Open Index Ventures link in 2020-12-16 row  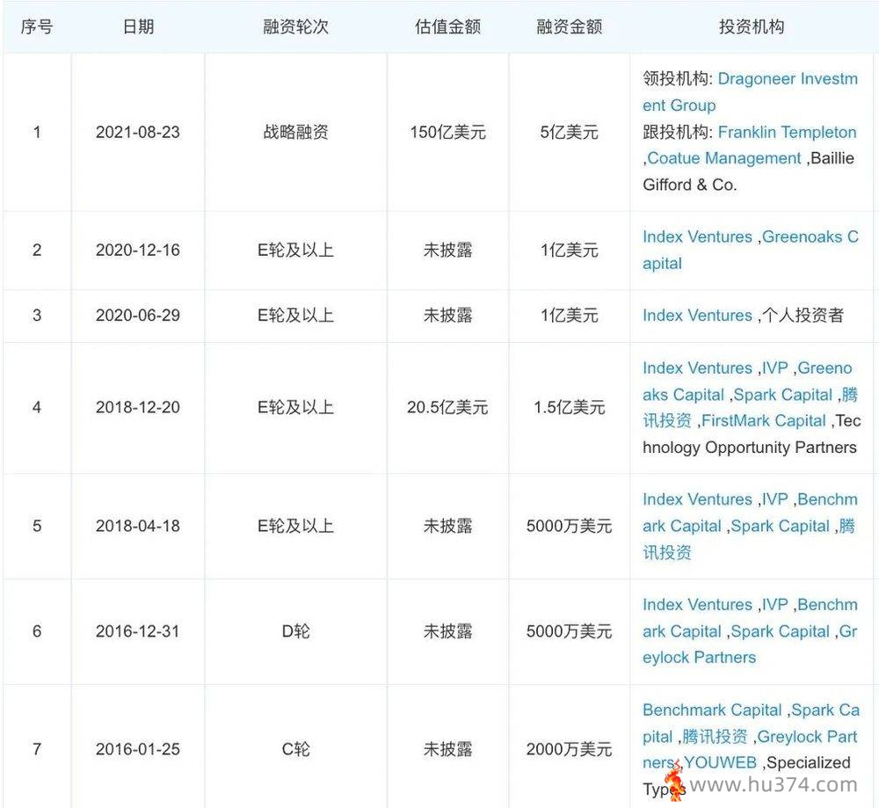697,237
